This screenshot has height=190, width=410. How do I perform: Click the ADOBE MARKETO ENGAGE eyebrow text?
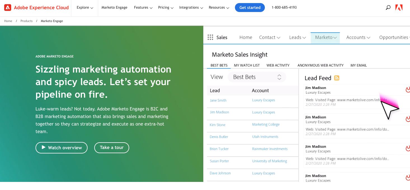tap(55, 56)
